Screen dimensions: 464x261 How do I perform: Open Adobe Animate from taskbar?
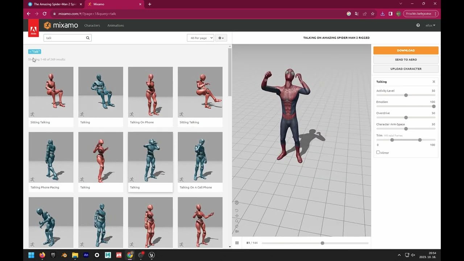click(86, 255)
